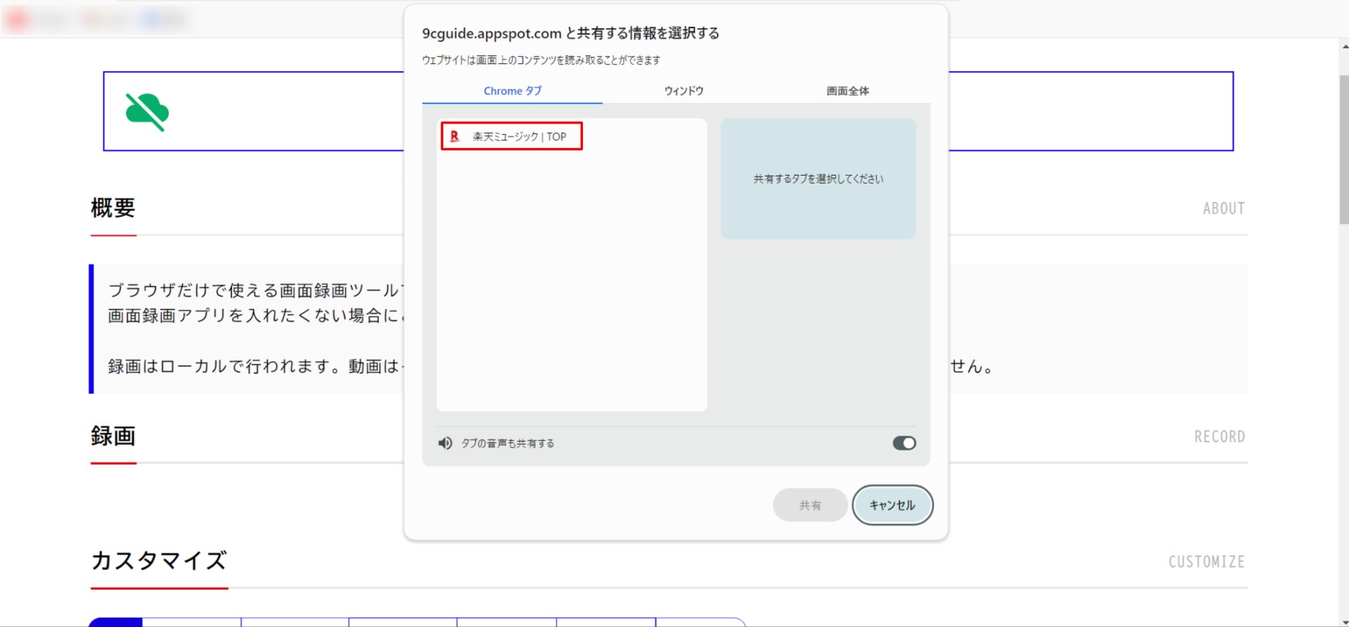
Task: Click the scrollbar down arrow
Action: coord(1344,622)
